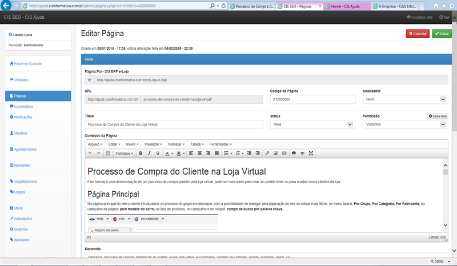Open Comentários in the sidebar
This screenshot has height=266, width=457.
21,107
